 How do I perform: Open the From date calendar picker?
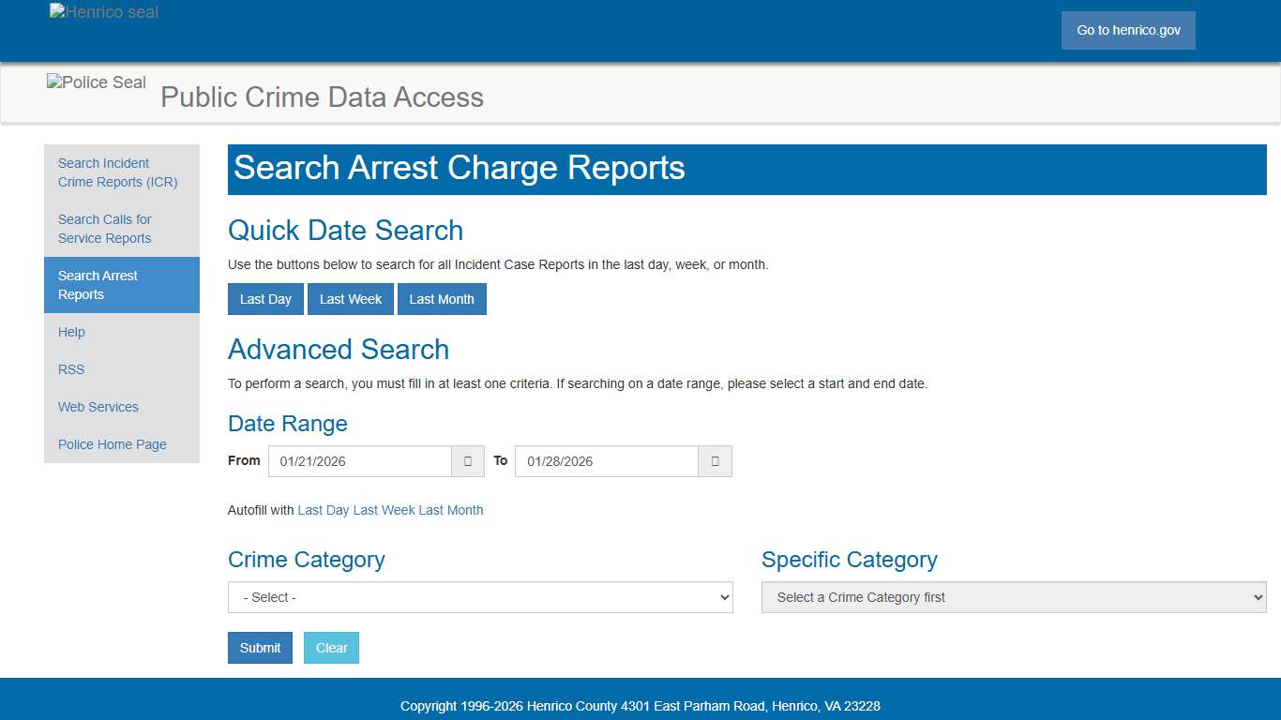pyautogui.click(x=467, y=460)
